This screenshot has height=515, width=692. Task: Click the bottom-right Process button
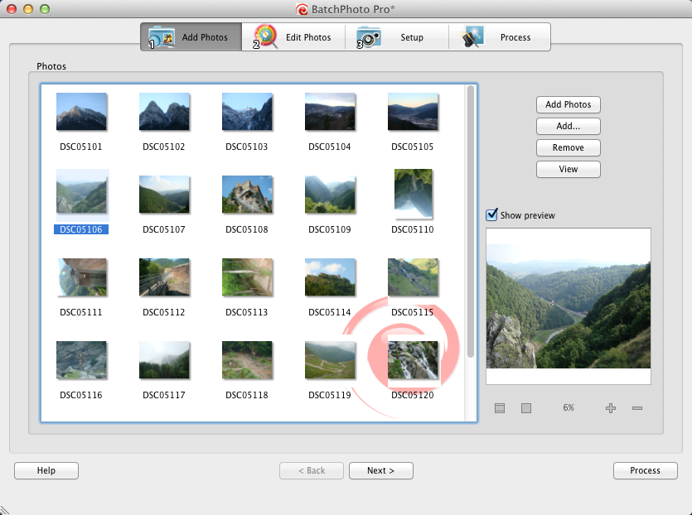[646, 470]
